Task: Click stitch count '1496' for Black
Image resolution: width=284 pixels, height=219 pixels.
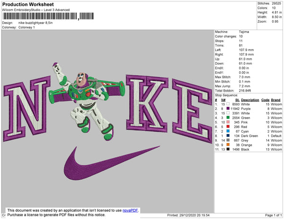Action: click(x=236, y=149)
